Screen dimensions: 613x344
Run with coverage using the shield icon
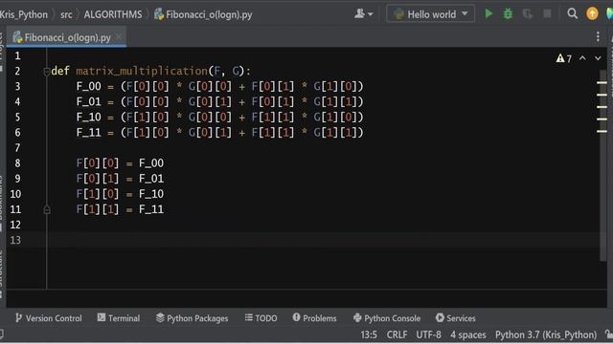click(528, 14)
